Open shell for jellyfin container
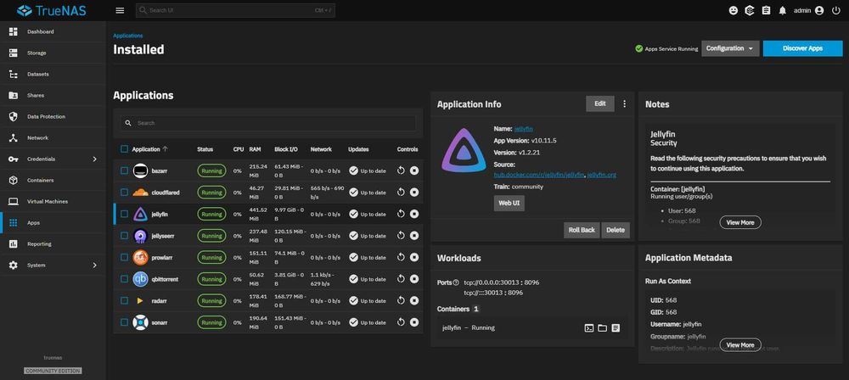Image resolution: width=849 pixels, height=380 pixels. [x=589, y=328]
